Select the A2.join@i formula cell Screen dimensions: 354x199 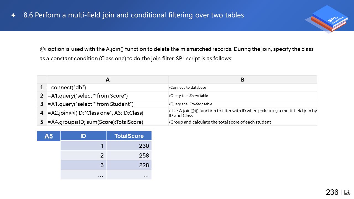(107, 113)
